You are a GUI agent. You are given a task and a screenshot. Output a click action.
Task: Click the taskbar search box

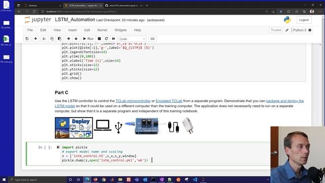[37, 179]
